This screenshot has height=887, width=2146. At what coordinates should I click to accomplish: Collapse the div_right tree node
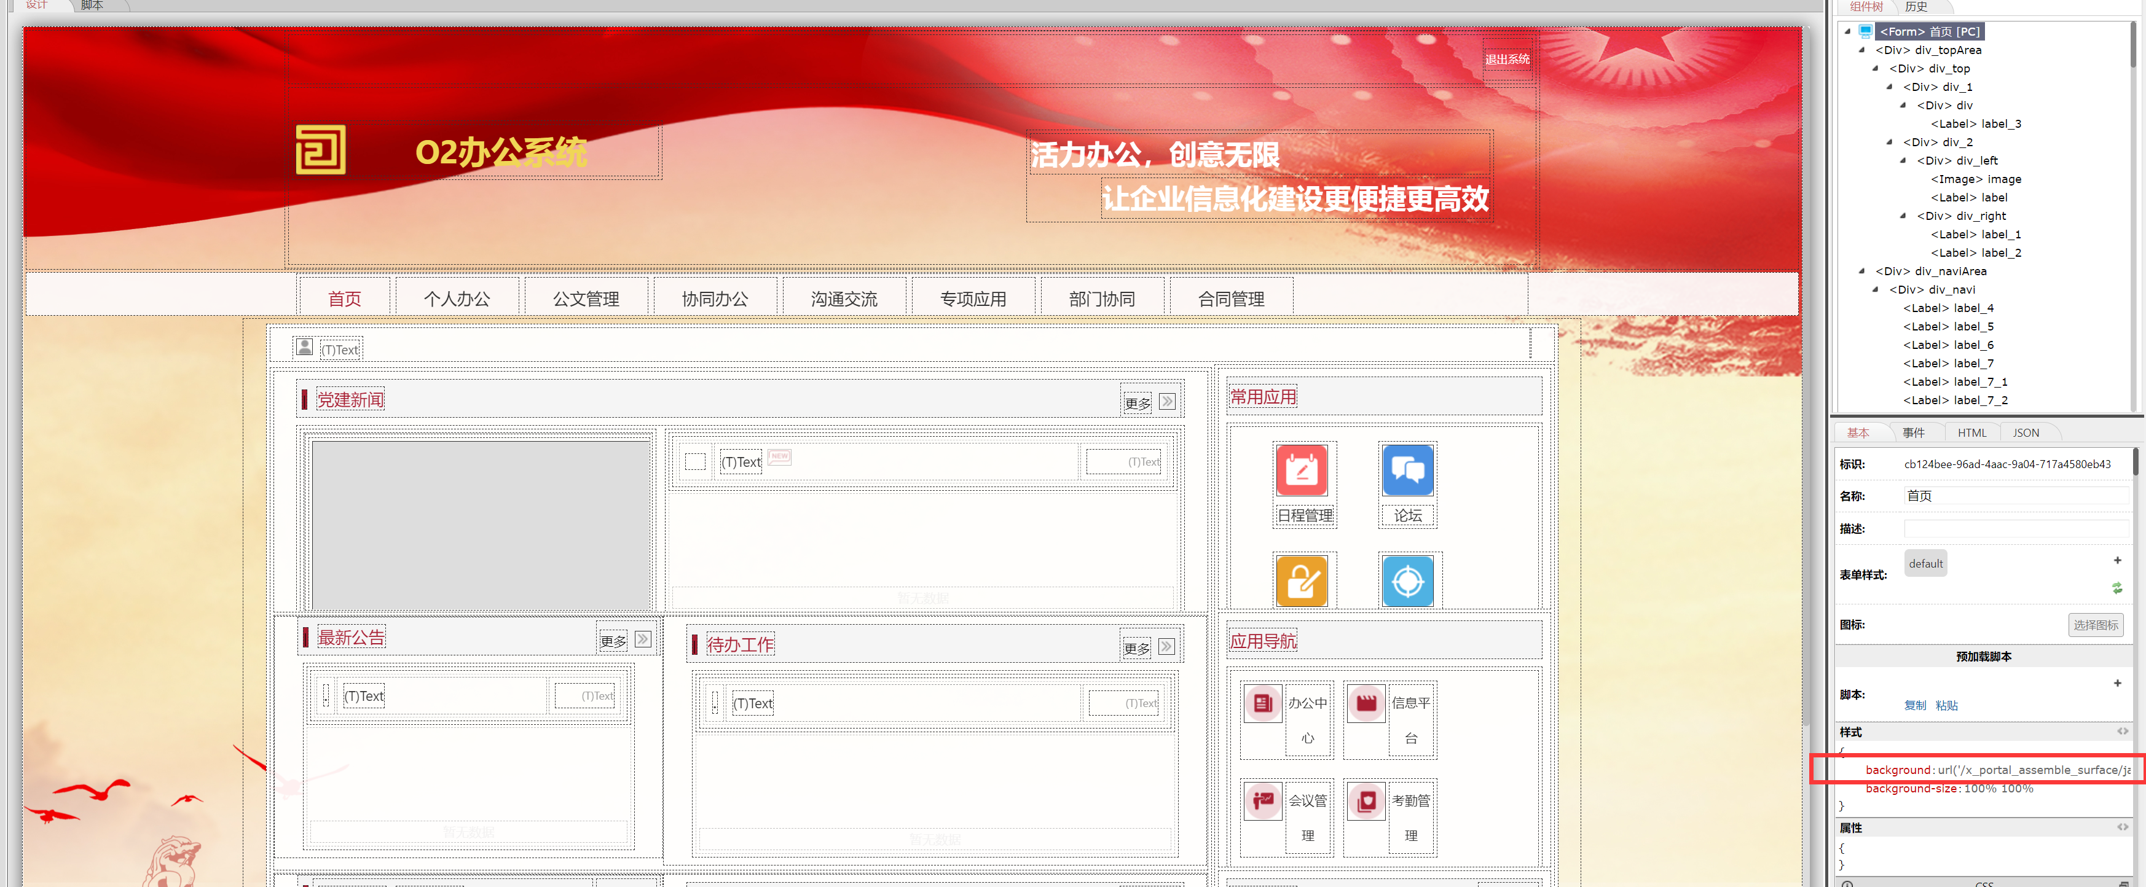[1903, 216]
